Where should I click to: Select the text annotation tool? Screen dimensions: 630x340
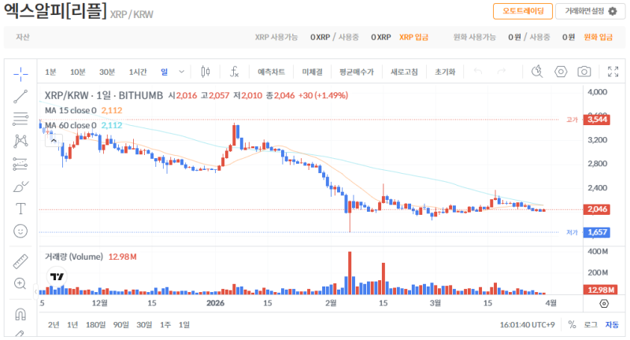tap(20, 209)
